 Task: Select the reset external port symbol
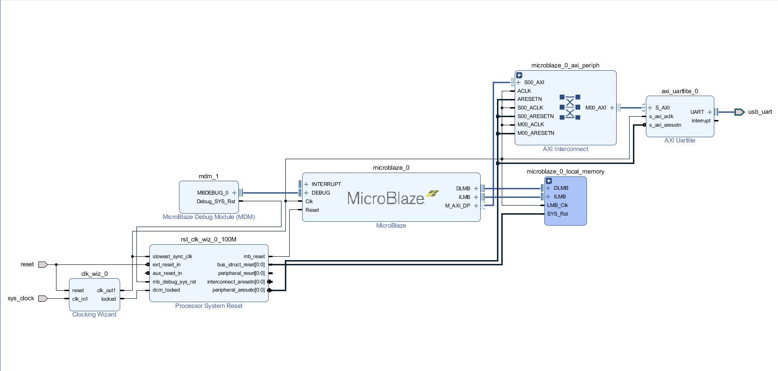(43, 264)
